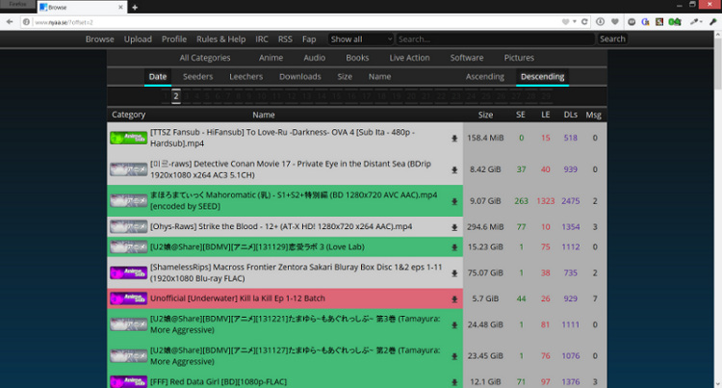Screen dimensions: 722x388
Task: Open the Show all filter dropdown
Action: pos(361,39)
